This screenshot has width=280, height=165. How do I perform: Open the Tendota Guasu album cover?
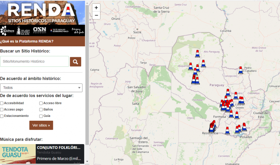[x=18, y=154]
